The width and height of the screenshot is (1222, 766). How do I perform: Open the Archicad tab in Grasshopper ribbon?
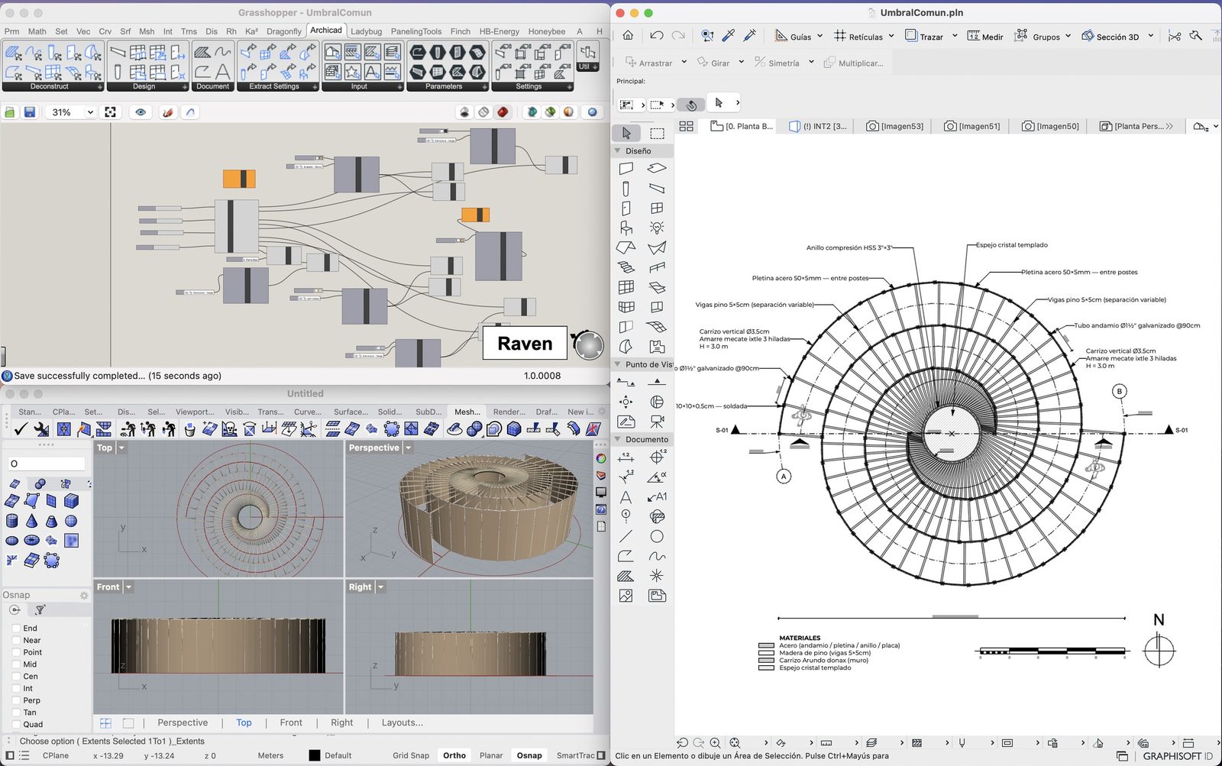coord(326,31)
